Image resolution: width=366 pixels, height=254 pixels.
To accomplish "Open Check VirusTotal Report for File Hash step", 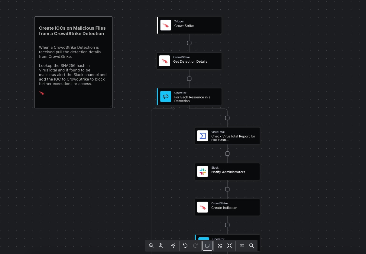I will 227,136.
